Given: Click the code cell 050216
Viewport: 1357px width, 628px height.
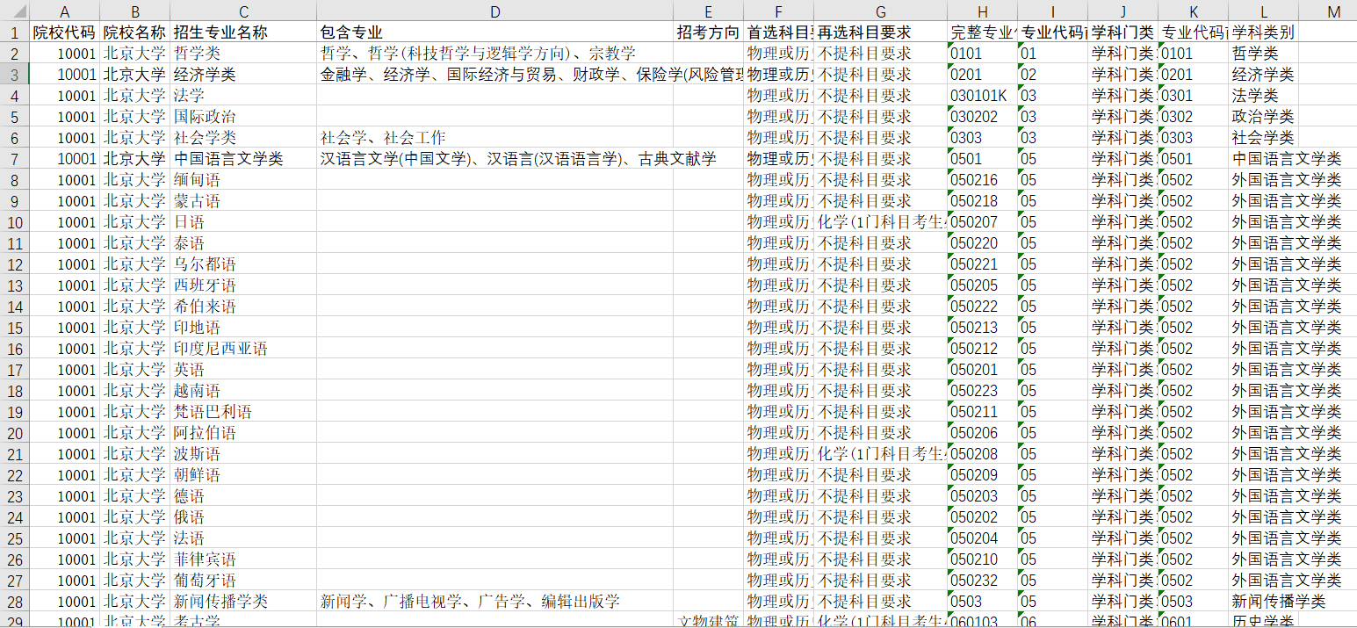Looking at the screenshot, I should point(982,180).
